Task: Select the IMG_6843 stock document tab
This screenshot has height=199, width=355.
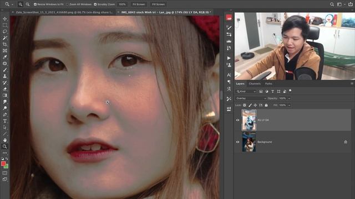Action: click(165, 12)
